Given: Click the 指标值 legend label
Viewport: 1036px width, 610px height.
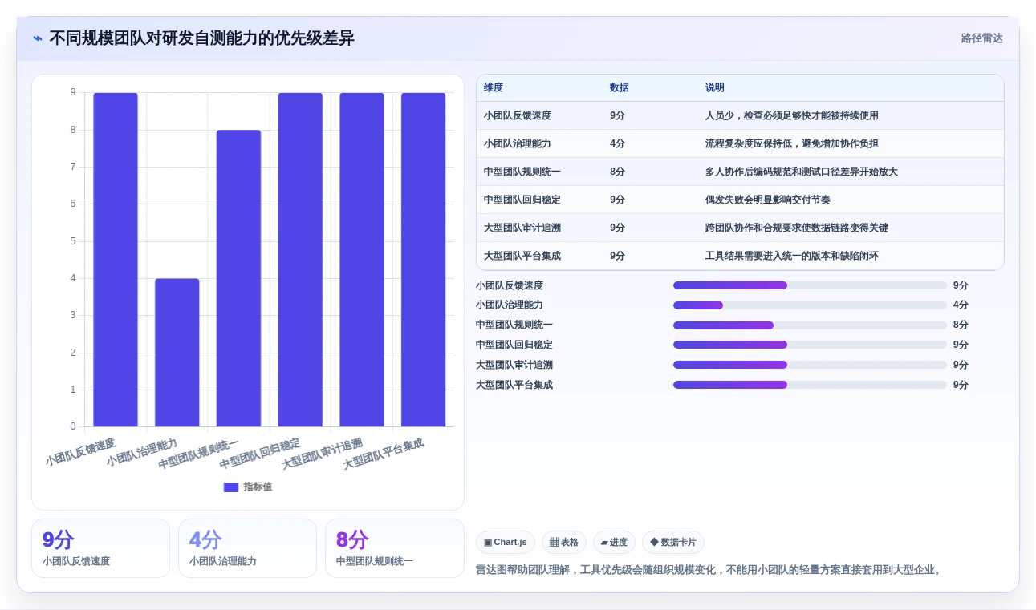Looking at the screenshot, I should (x=258, y=487).
